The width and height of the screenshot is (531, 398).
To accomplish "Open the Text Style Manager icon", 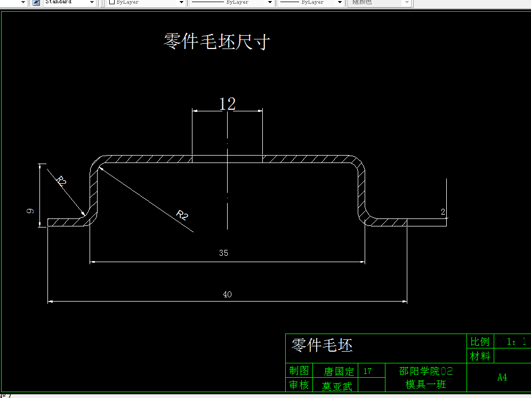I will coord(35,3).
